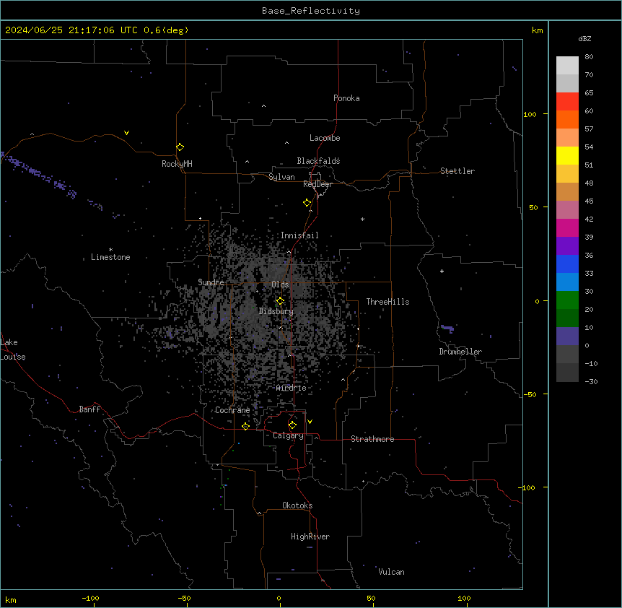Click the vivid orange 57-60 dBZ swatch
Image resolution: width=622 pixels, height=608 pixels.
click(567, 120)
